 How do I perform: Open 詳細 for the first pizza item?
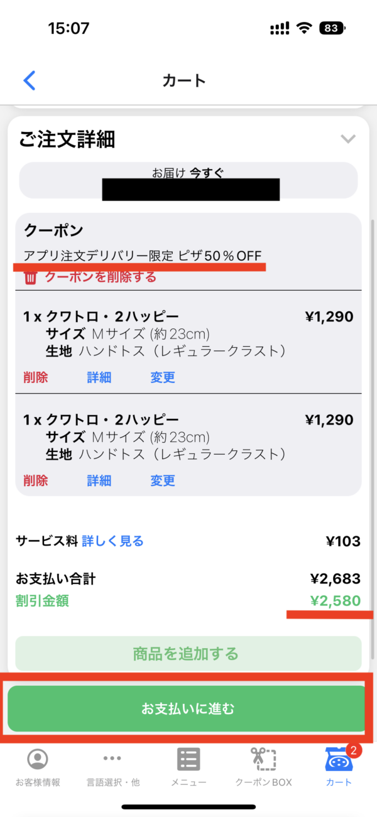tap(99, 378)
